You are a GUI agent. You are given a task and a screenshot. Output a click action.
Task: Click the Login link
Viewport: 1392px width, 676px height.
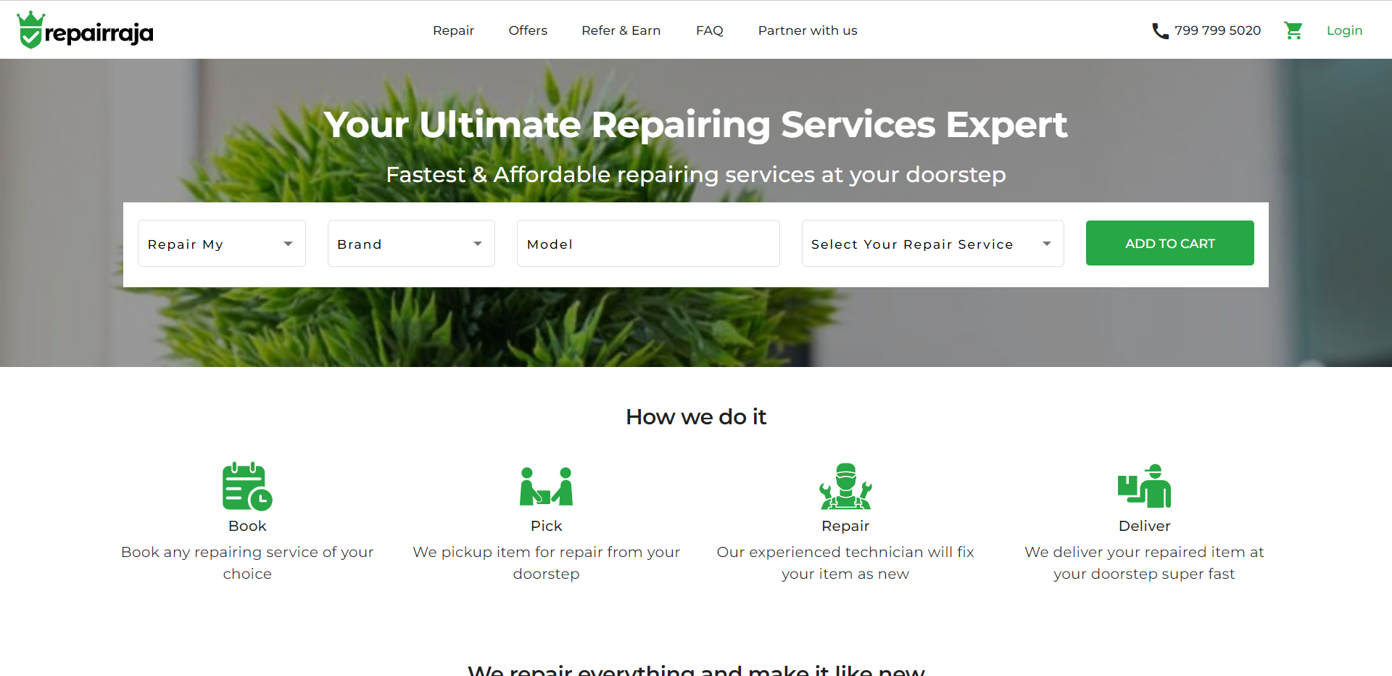(1344, 30)
